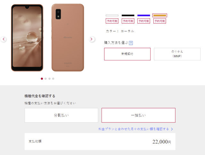Viewport: 205px width, 155px height.
Task: Choose のりかえ (MNP) purchase method
Action: coord(177,54)
